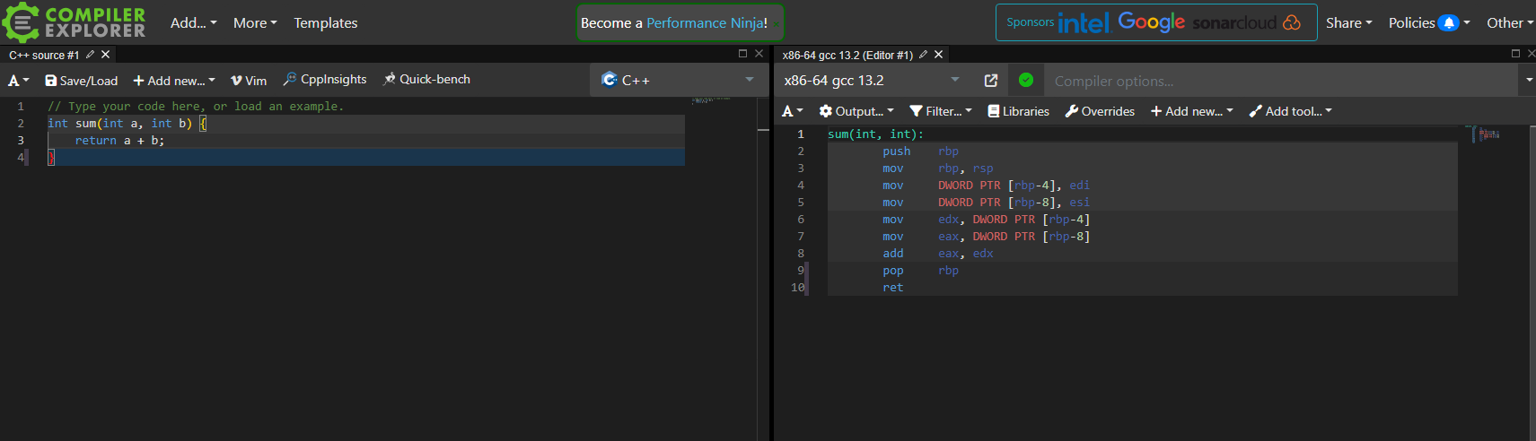1536x441 pixels.
Task: Open the C++ language selector
Action: point(678,80)
